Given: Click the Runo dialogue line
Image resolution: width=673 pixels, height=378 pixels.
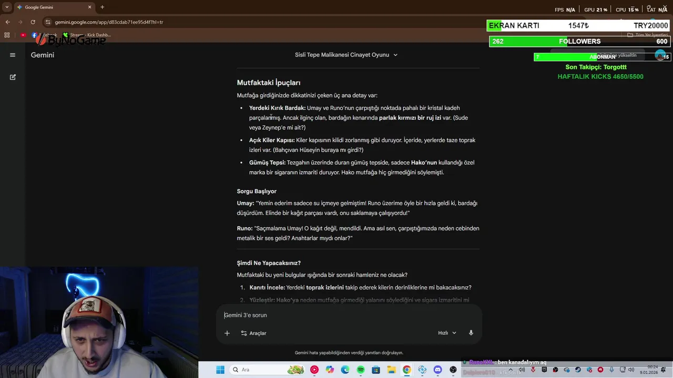Looking at the screenshot, I should (x=358, y=233).
